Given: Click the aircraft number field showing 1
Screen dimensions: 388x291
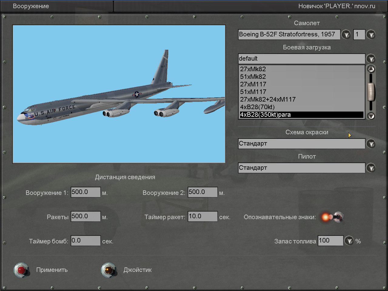Looking at the screenshot, I should pyautogui.click(x=359, y=35).
